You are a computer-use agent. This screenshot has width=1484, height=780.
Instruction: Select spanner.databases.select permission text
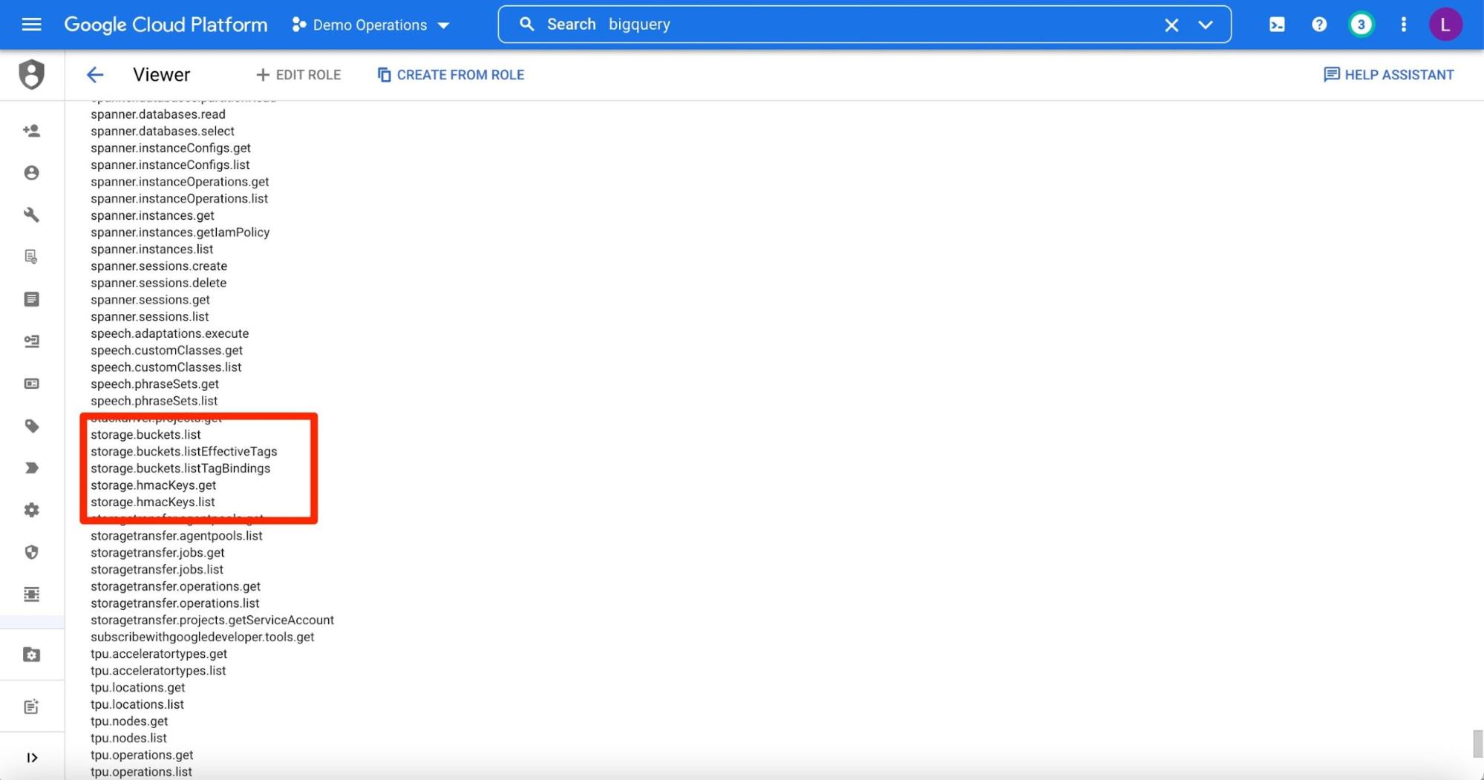point(163,131)
